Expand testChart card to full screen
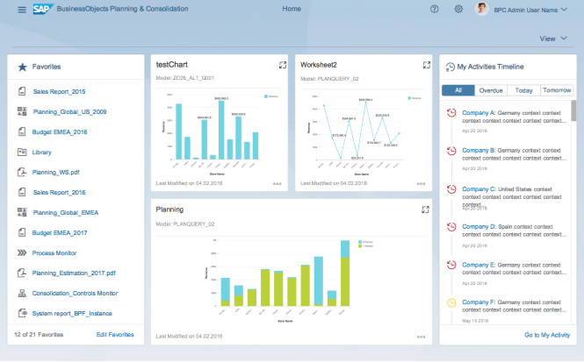 [x=282, y=65]
